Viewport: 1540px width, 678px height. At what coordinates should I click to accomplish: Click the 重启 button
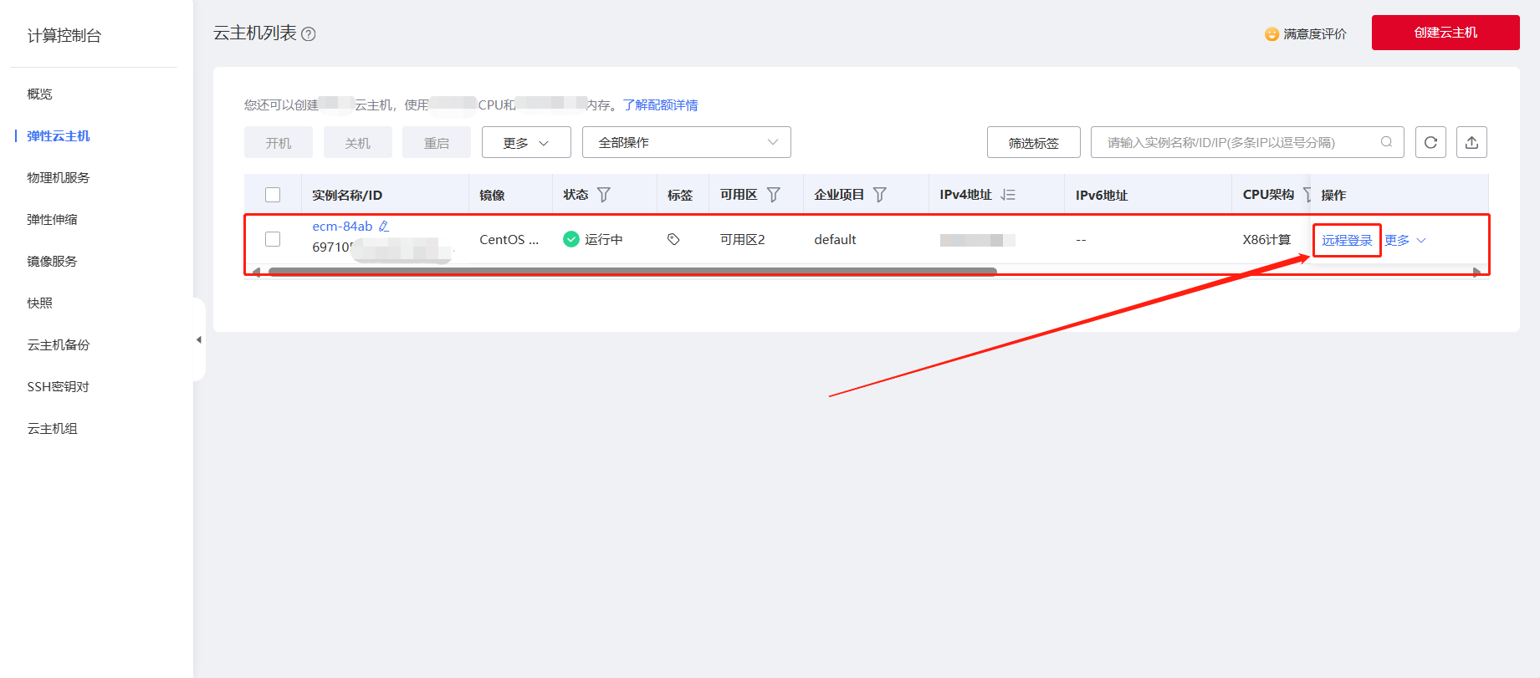[x=436, y=142]
